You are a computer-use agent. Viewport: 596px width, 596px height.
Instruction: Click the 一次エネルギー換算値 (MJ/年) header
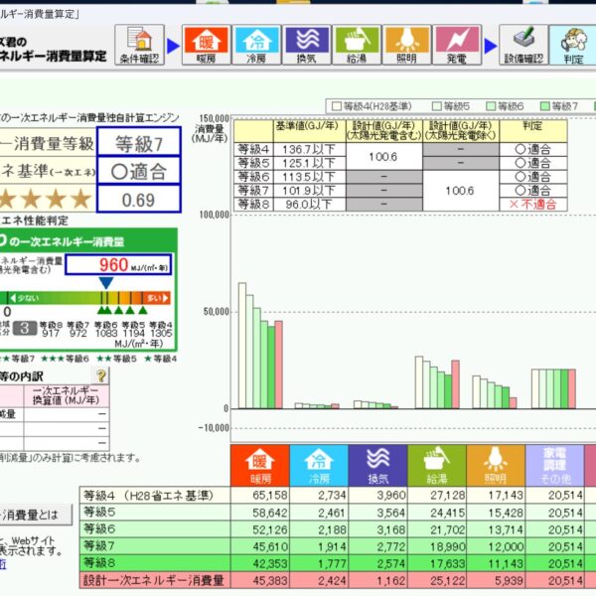pyautogui.click(x=67, y=395)
